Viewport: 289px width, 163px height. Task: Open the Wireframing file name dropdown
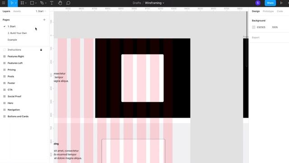154,3
